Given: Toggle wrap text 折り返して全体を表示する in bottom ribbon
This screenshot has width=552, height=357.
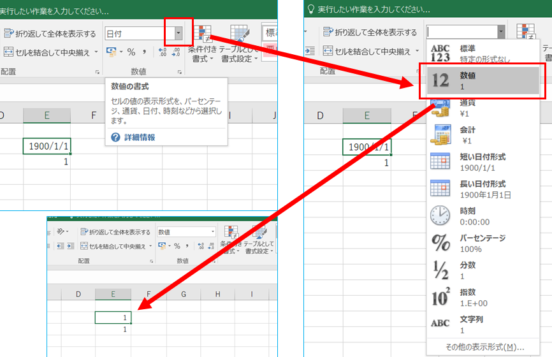Looking at the screenshot, I should pyautogui.click(x=116, y=232).
